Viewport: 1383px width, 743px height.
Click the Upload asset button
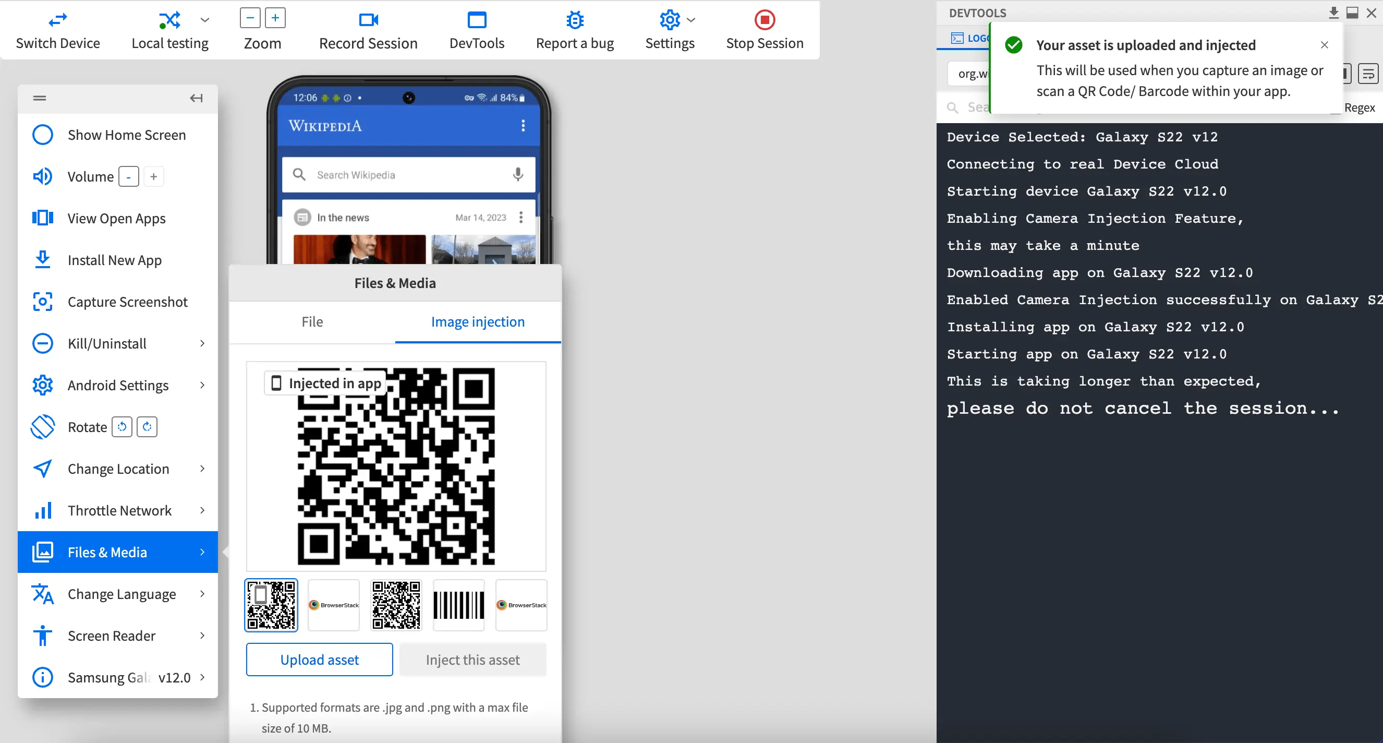(319, 659)
